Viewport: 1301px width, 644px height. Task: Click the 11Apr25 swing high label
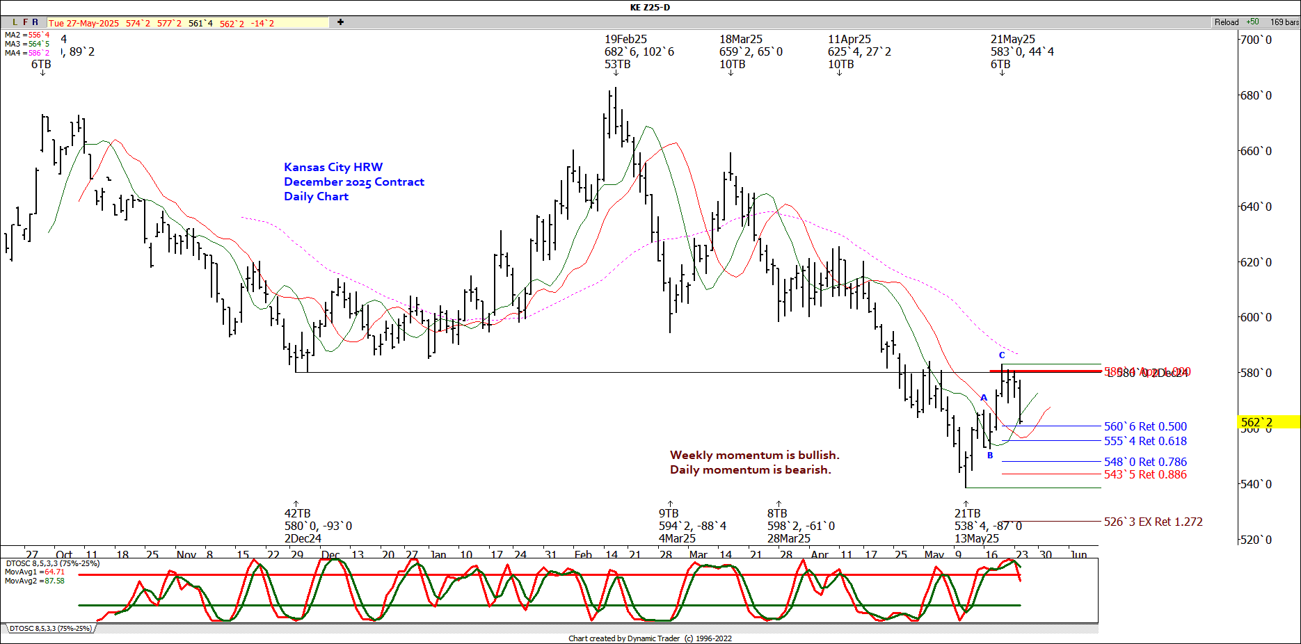click(x=849, y=40)
